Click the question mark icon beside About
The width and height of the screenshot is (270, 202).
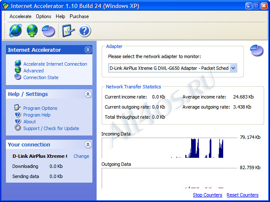[18, 121]
